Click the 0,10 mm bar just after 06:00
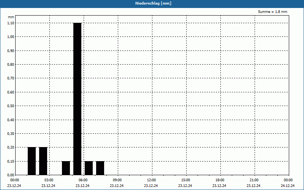Viewport: 304px width, 190px height. [89, 168]
